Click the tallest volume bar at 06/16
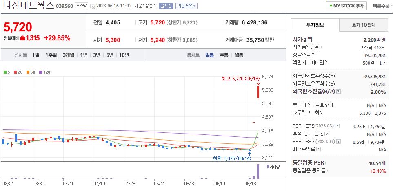The image size is (393, 191). point(258,171)
